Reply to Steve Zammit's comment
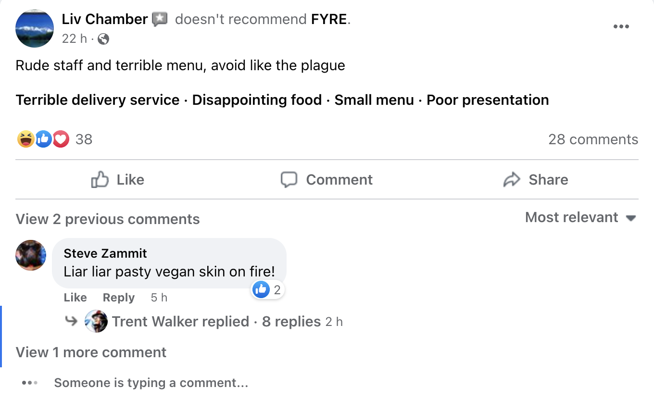The width and height of the screenshot is (654, 400). pos(118,298)
